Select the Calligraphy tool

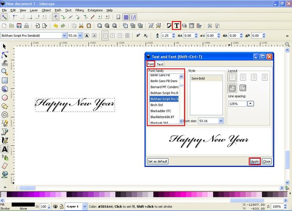pyautogui.click(x=5, y=140)
